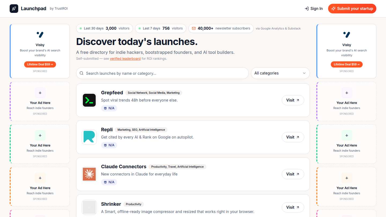
Task: Sign In to the site
Action: click(x=314, y=9)
